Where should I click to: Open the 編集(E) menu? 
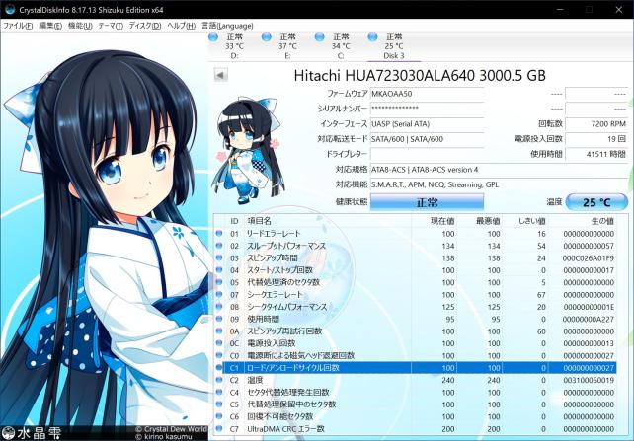50,26
